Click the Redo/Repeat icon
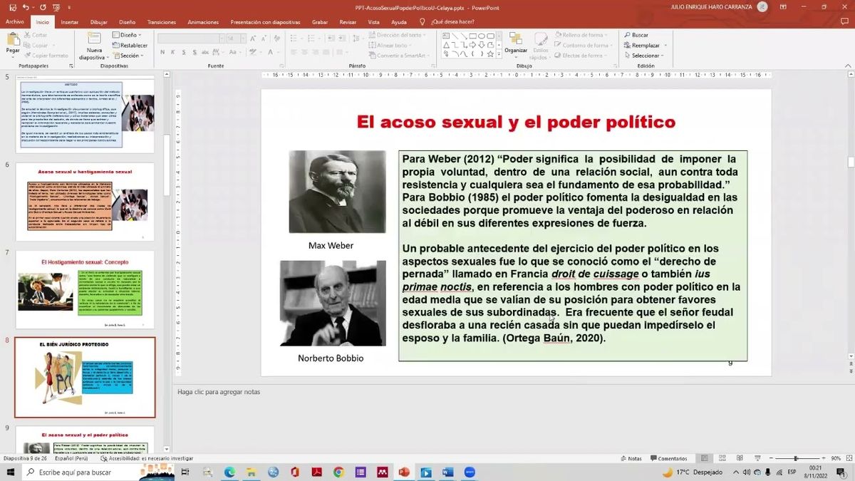The width and height of the screenshot is (855, 481). [x=43, y=7]
